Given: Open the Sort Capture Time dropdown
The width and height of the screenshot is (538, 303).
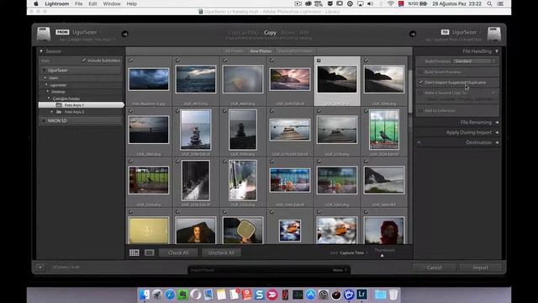Looking at the screenshot, I should coord(353,252).
